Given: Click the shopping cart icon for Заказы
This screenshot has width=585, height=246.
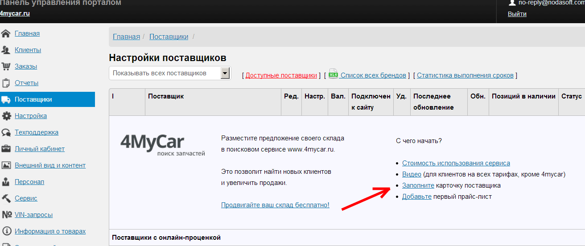Looking at the screenshot, I should tap(6, 66).
